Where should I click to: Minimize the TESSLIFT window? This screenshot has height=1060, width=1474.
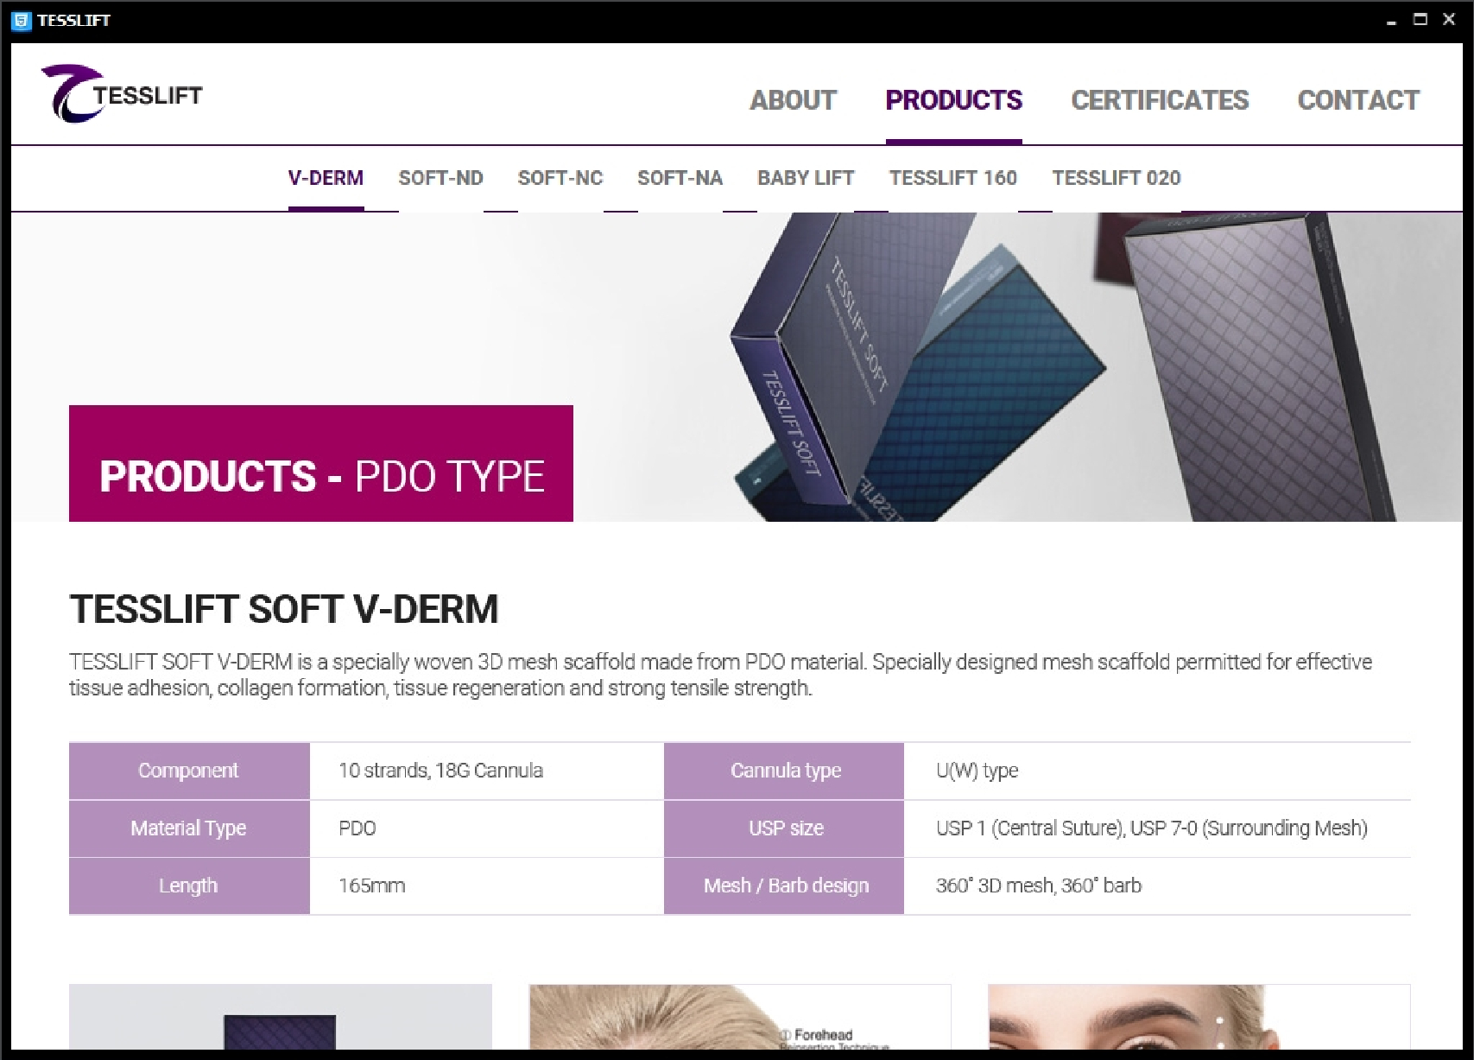click(1391, 21)
